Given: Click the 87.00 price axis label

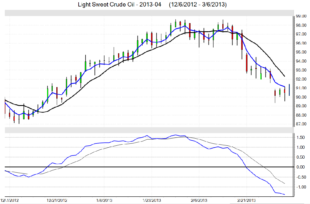Looking at the screenshot, I should (300, 124).
